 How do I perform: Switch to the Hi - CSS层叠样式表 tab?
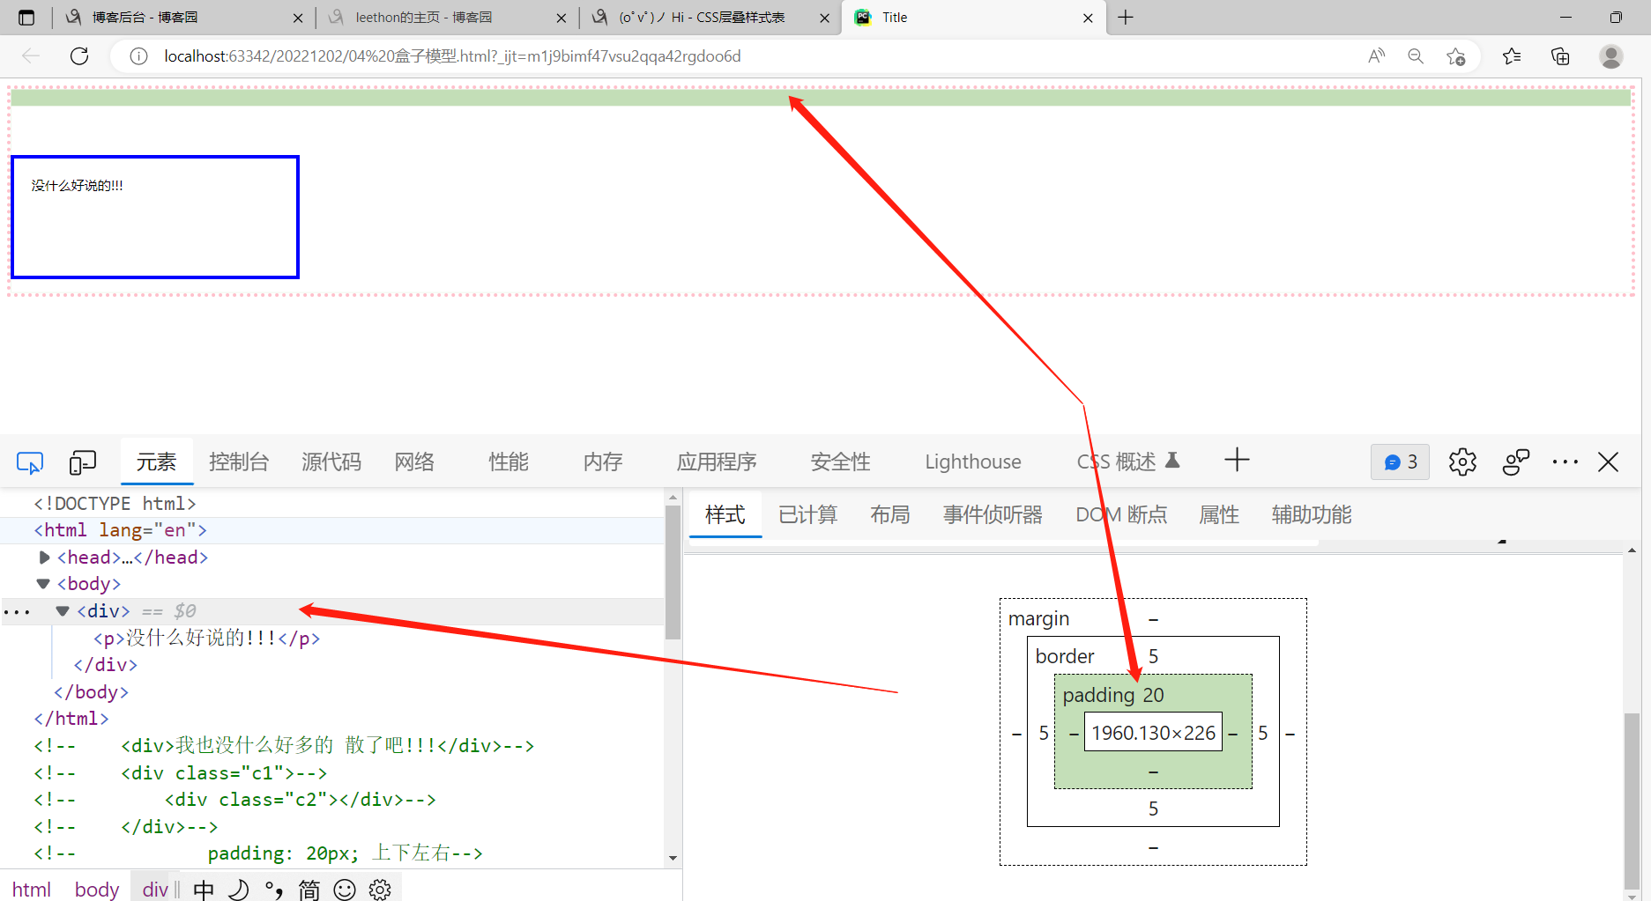point(710,18)
